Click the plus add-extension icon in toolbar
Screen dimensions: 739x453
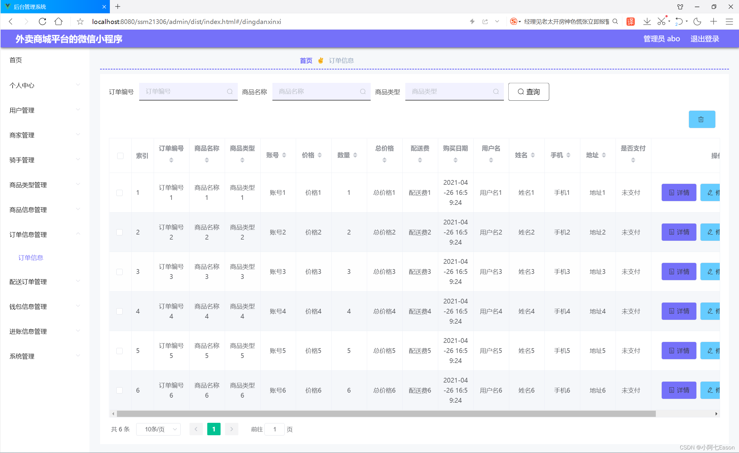[x=714, y=22]
